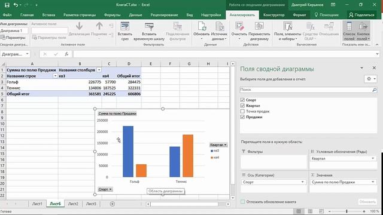Toggle Кнопки полей field buttons
Image resolution: width=383 pixels, height=215 pixels.
click(x=363, y=30)
